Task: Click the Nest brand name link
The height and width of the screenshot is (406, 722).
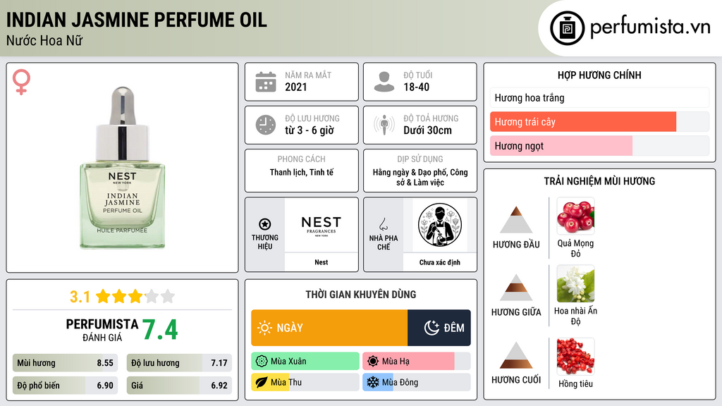Action: point(321,262)
